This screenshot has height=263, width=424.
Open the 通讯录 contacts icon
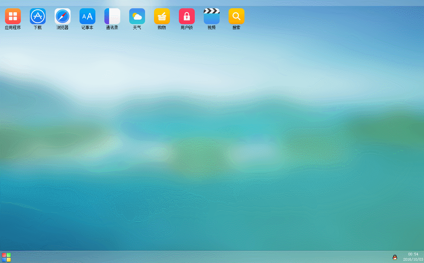coord(112,16)
